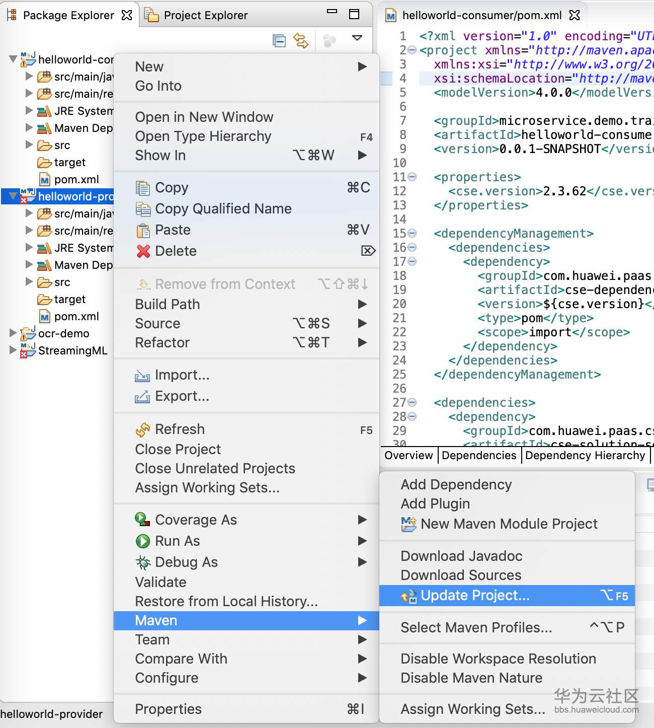This screenshot has height=728, width=654.
Task: Open the Refactor submenu
Action: click(247, 343)
